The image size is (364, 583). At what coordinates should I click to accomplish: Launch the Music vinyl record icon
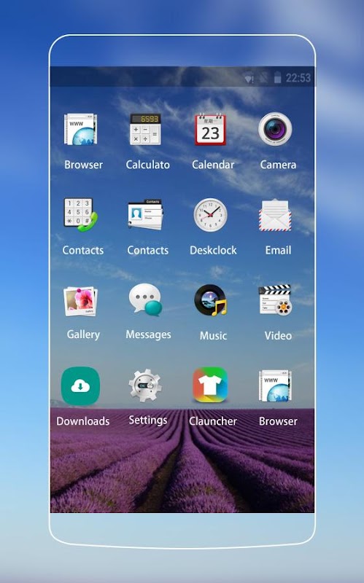coord(211,300)
